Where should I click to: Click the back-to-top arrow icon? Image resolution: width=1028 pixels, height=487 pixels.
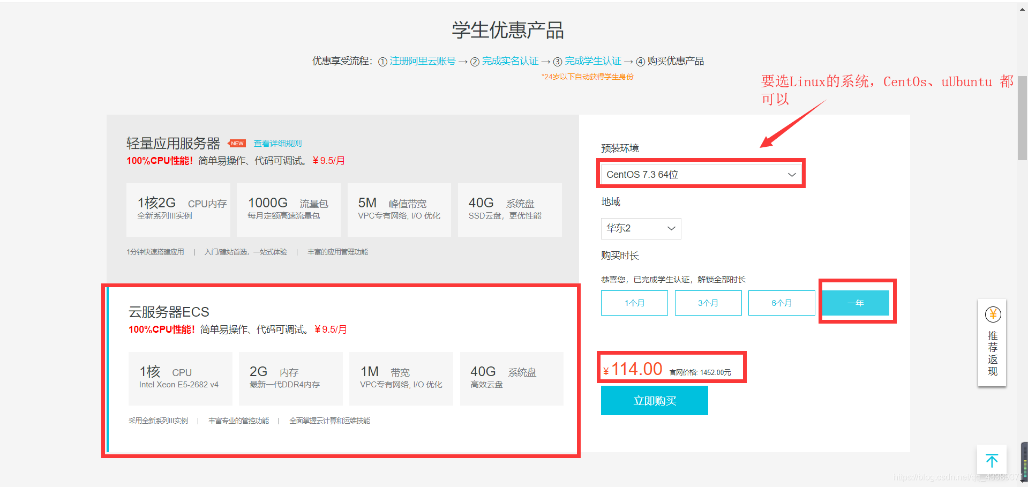[x=992, y=460]
